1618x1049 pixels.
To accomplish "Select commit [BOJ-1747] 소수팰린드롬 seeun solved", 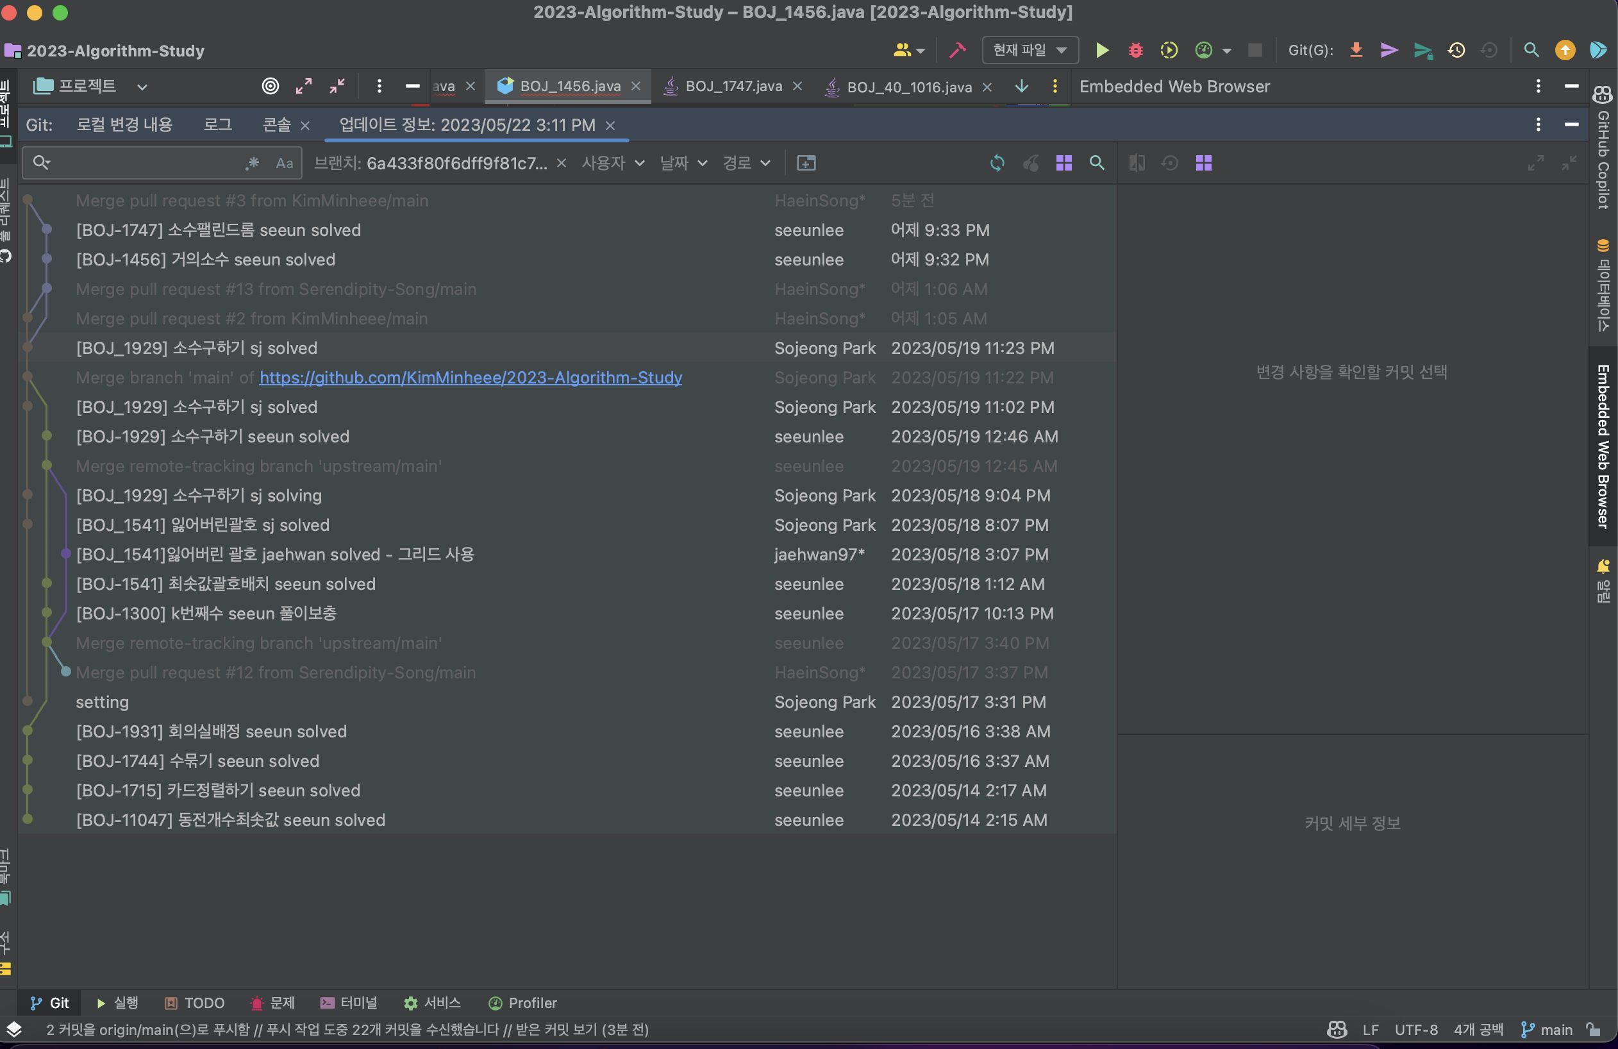I will [567, 230].
